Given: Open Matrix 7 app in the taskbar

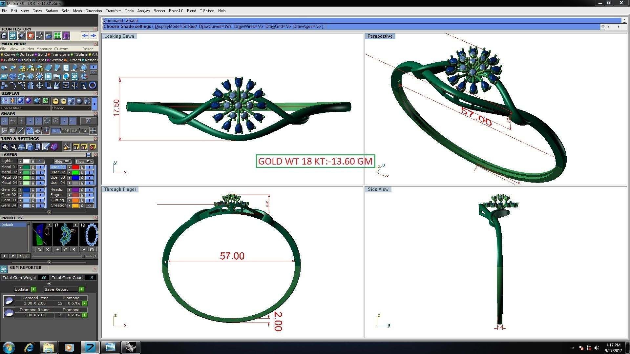Looking at the screenshot, I should (x=90, y=347).
